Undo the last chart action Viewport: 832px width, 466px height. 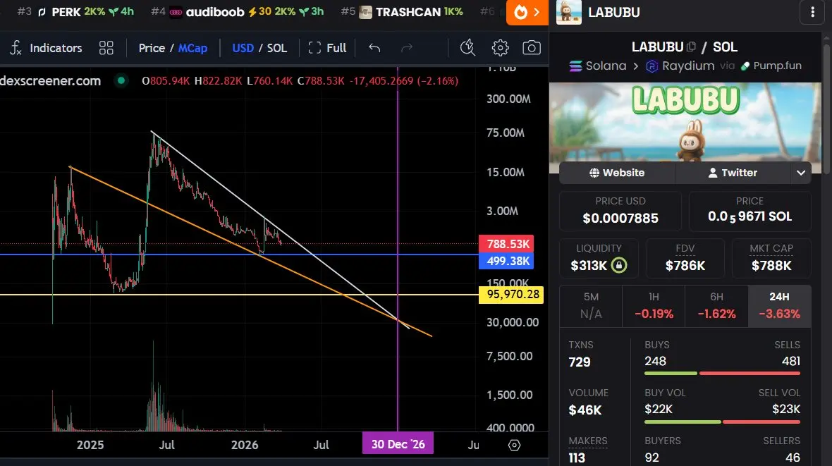(x=374, y=48)
